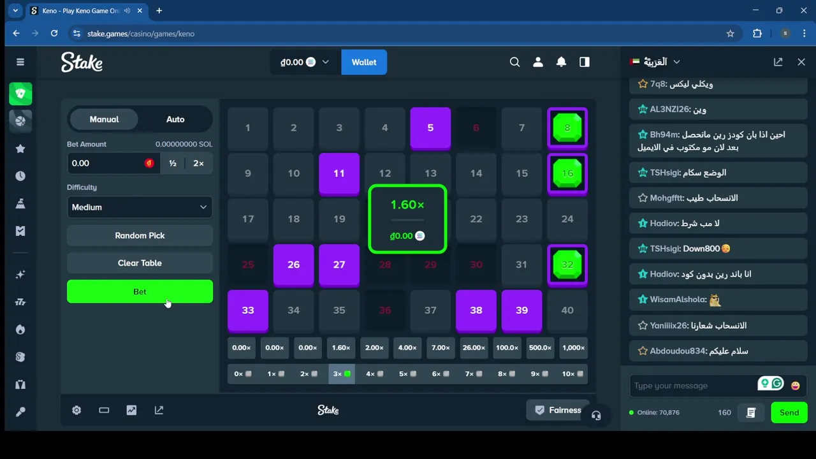Click the 1.60× payout multiplier chip

click(x=341, y=347)
